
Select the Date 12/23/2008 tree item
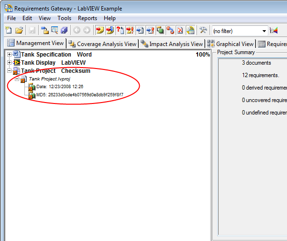click(x=59, y=87)
